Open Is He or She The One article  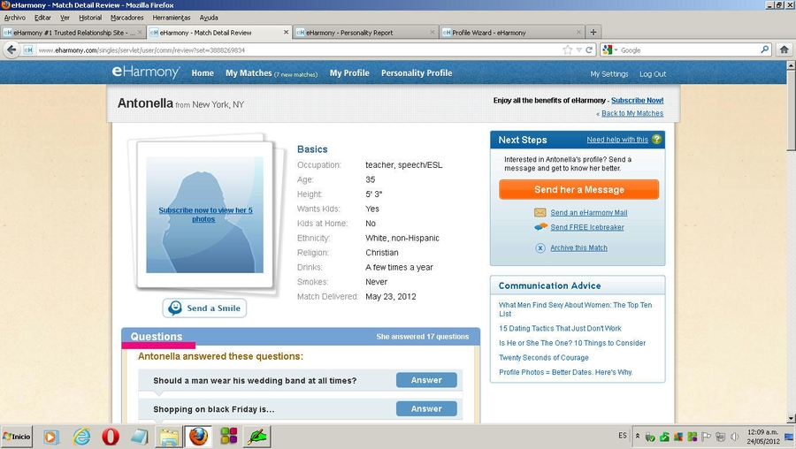point(572,343)
